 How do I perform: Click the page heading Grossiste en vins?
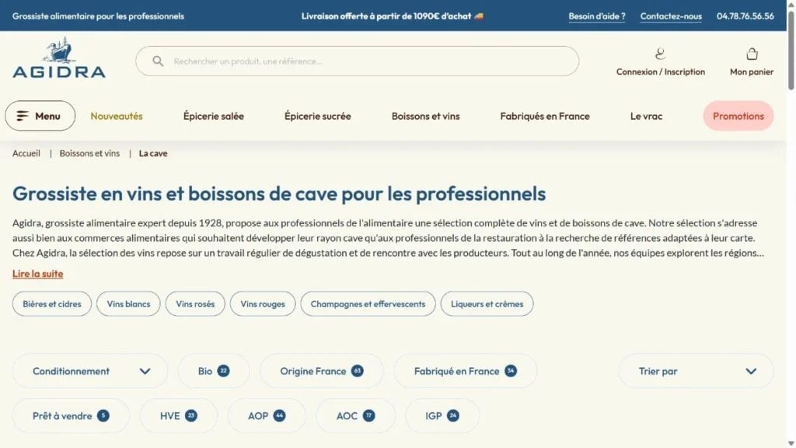[279, 194]
